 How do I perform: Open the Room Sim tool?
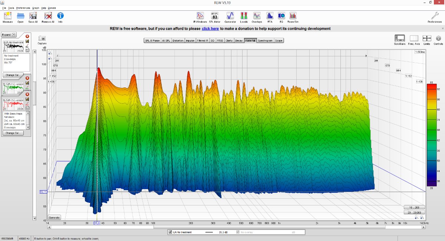pyautogui.click(x=293, y=16)
